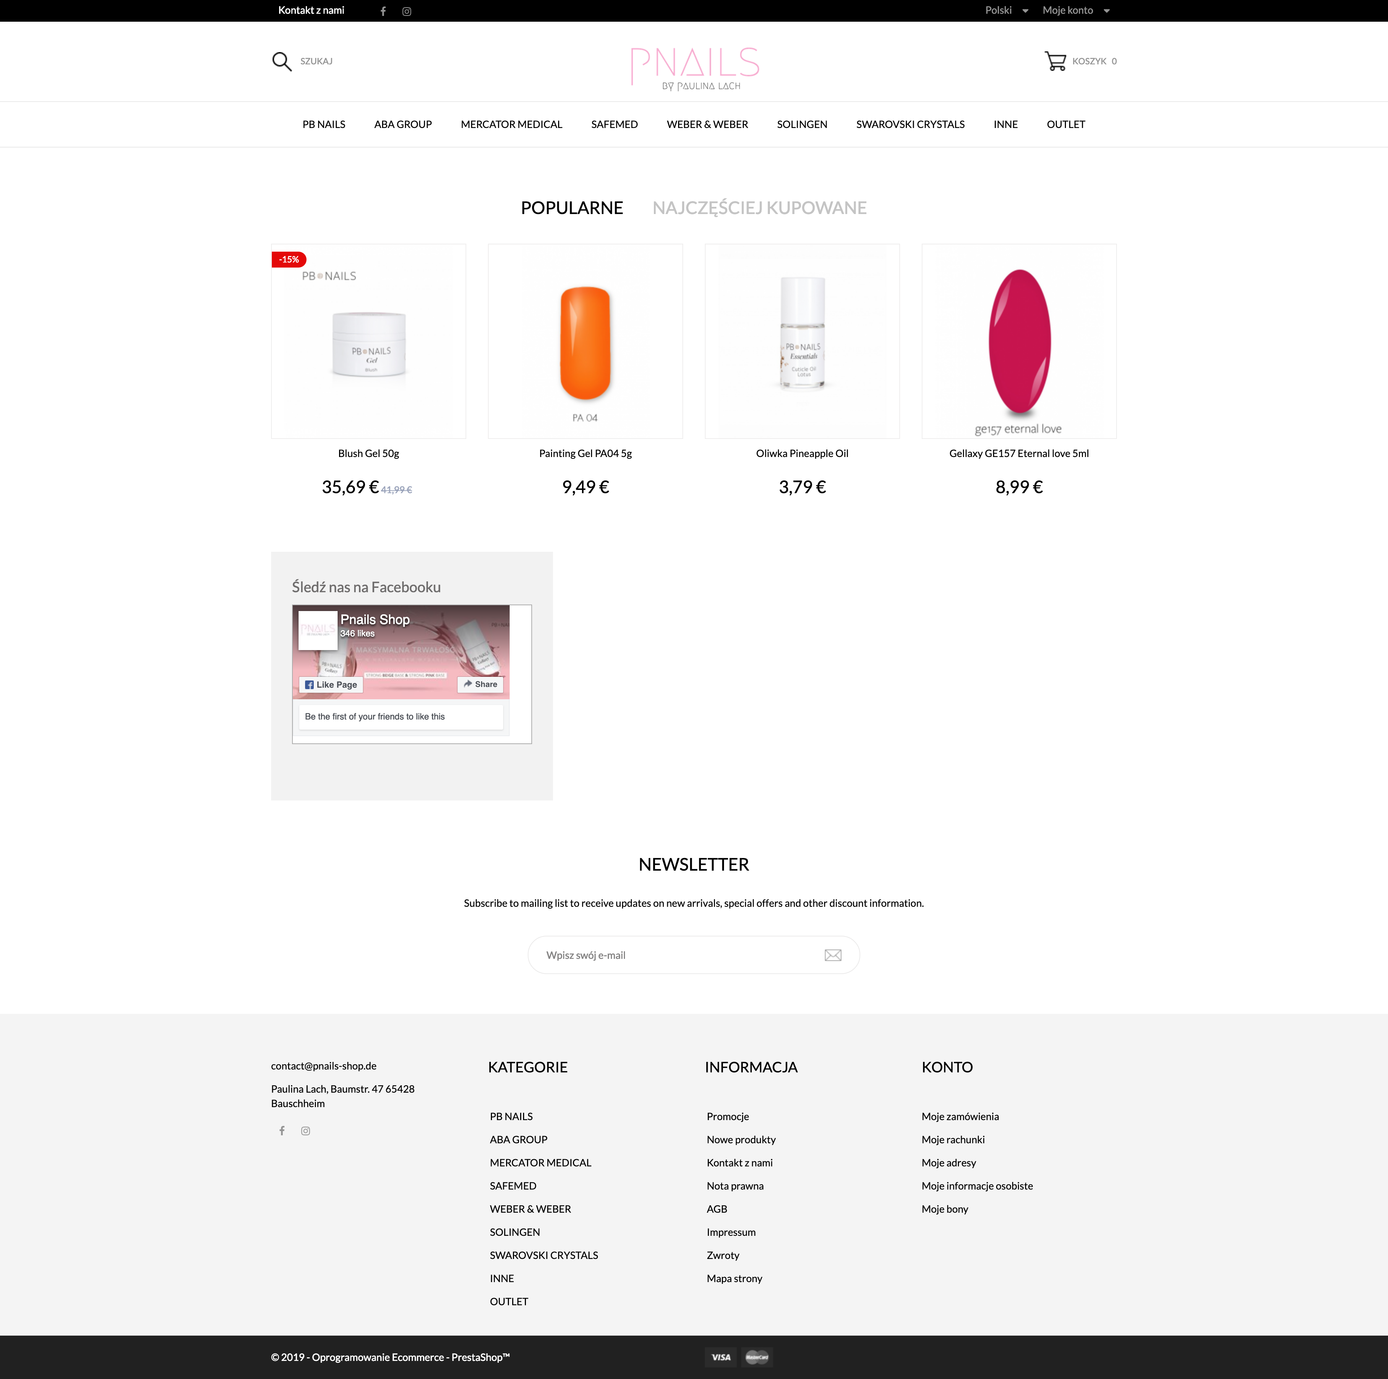Open the shopping cart icon
The width and height of the screenshot is (1388, 1379).
click(x=1055, y=61)
